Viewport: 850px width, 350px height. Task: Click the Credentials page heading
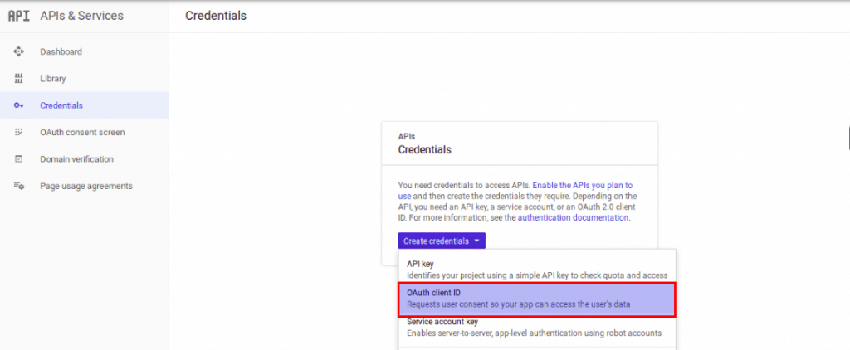tap(216, 16)
